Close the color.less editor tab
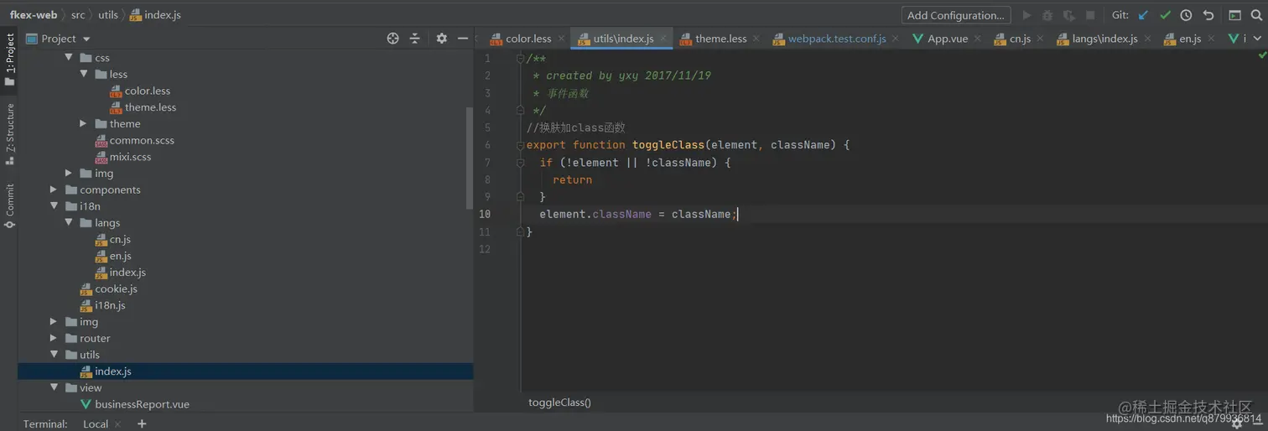The height and width of the screenshot is (431, 1268). 562,39
